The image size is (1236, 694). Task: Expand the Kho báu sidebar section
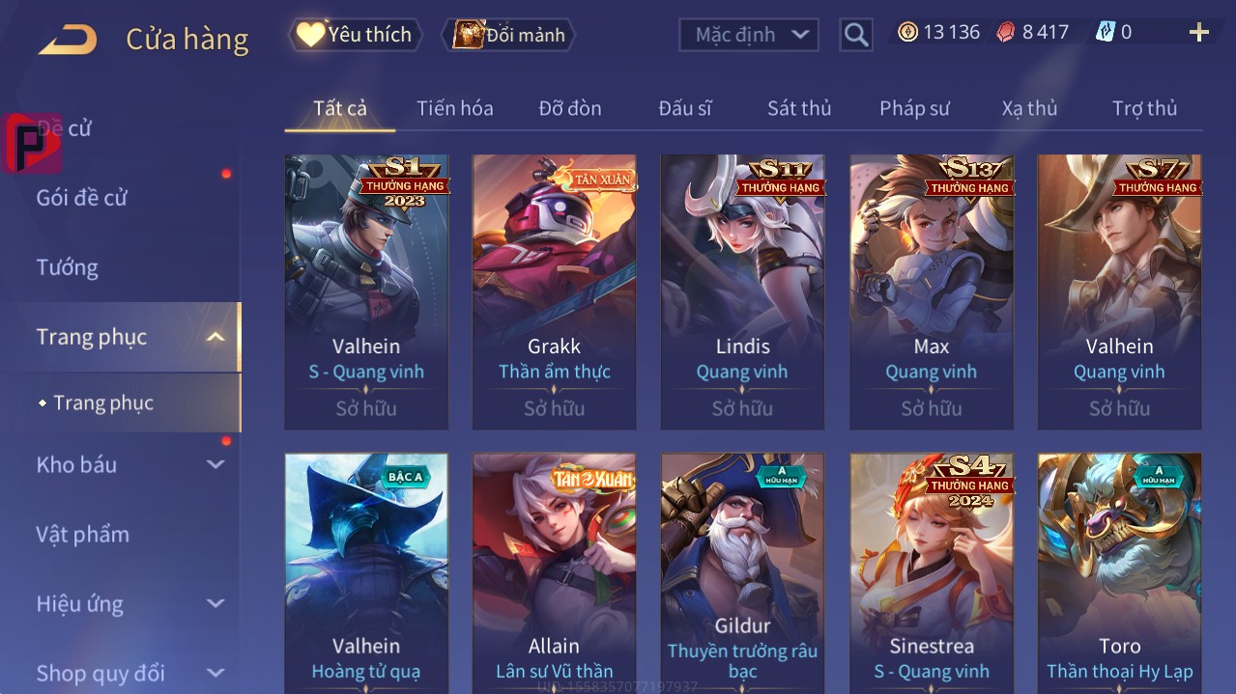(216, 464)
